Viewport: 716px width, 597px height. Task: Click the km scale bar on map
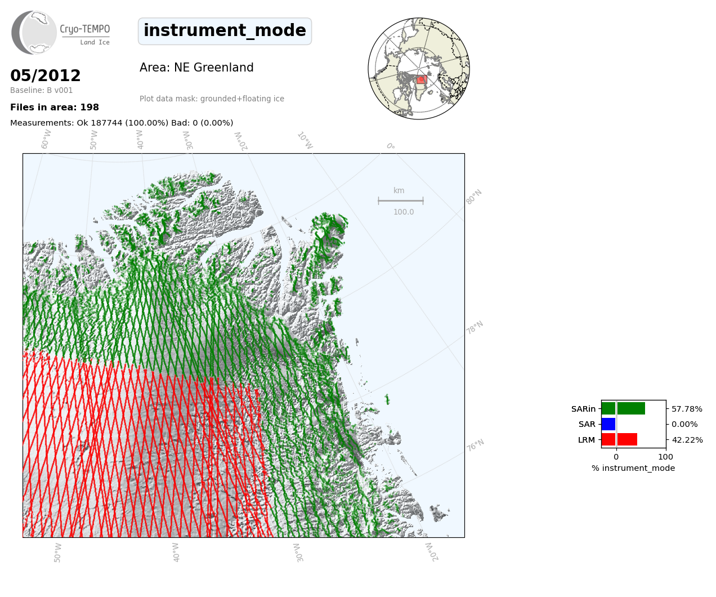[x=401, y=201]
